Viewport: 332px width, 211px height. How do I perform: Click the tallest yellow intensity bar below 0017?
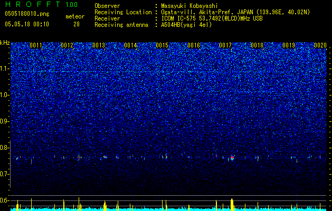pyautogui.click(x=232, y=205)
